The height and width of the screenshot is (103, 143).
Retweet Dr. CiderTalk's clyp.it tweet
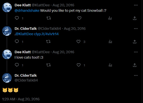48,42
